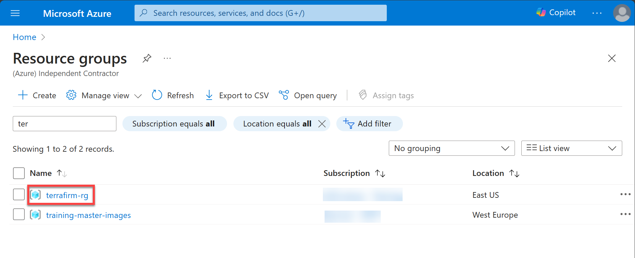This screenshot has width=635, height=258.
Task: Remove the Location equals all filter
Action: point(322,124)
